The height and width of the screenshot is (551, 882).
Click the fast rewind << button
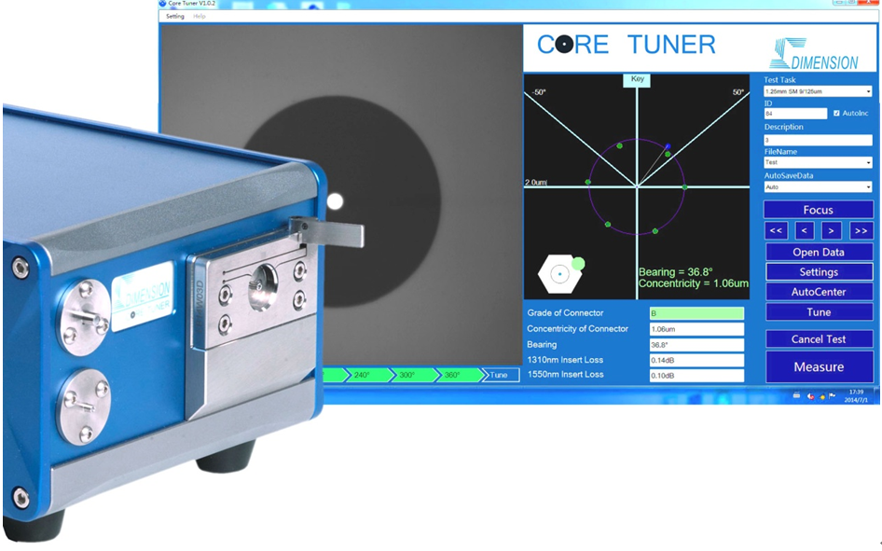click(x=777, y=230)
